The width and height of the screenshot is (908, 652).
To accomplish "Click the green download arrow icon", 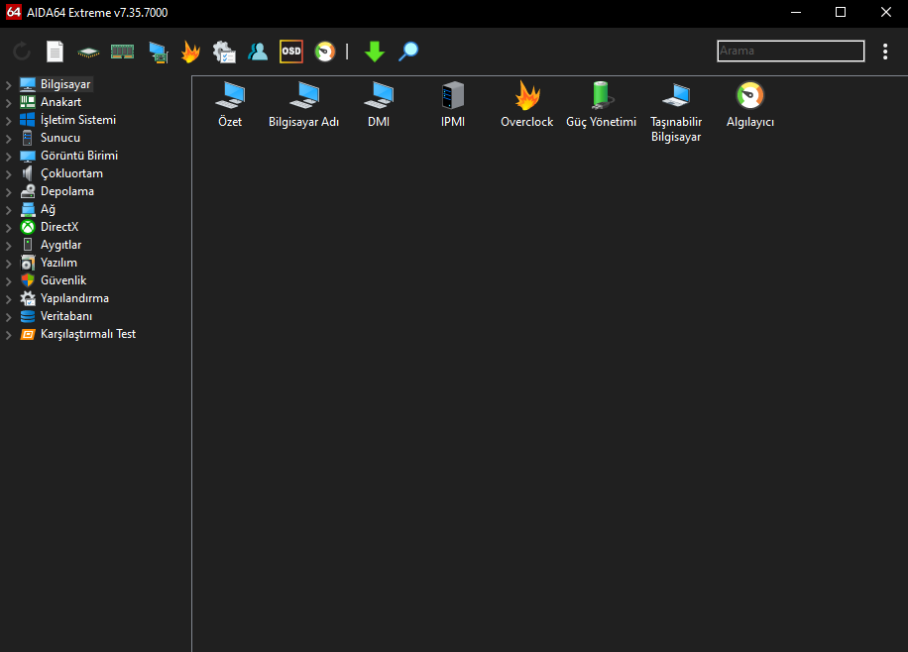I will point(375,52).
